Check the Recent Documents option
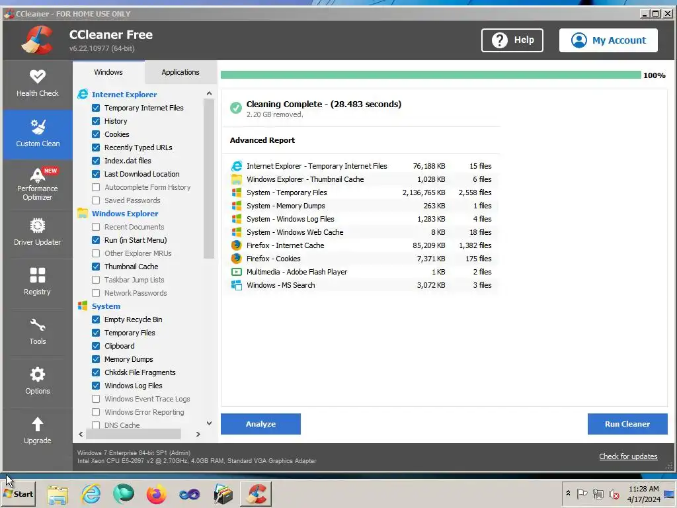 click(x=96, y=227)
